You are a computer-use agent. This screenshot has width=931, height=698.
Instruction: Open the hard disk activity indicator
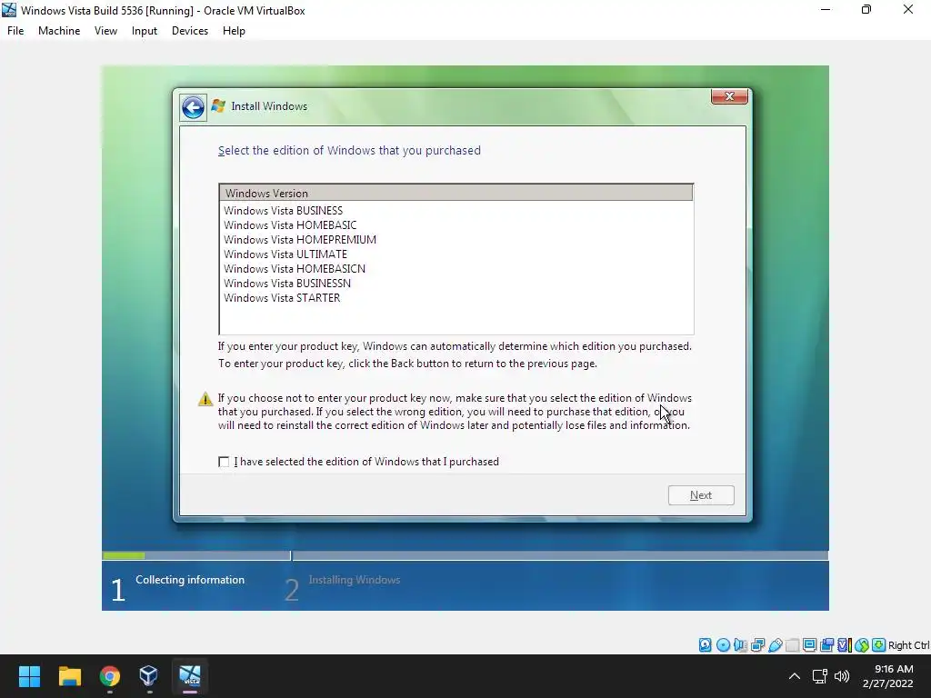coord(706,645)
